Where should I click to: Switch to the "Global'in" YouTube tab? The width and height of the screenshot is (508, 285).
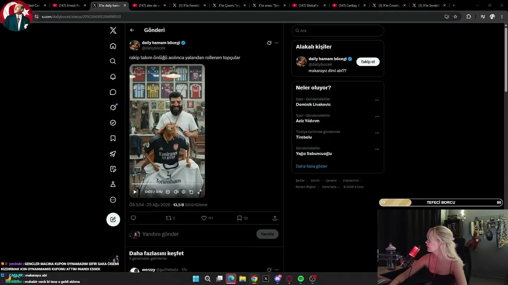(x=309, y=6)
